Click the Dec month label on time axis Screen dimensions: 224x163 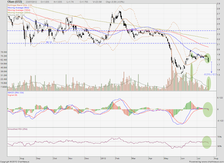click(x=87, y=158)
